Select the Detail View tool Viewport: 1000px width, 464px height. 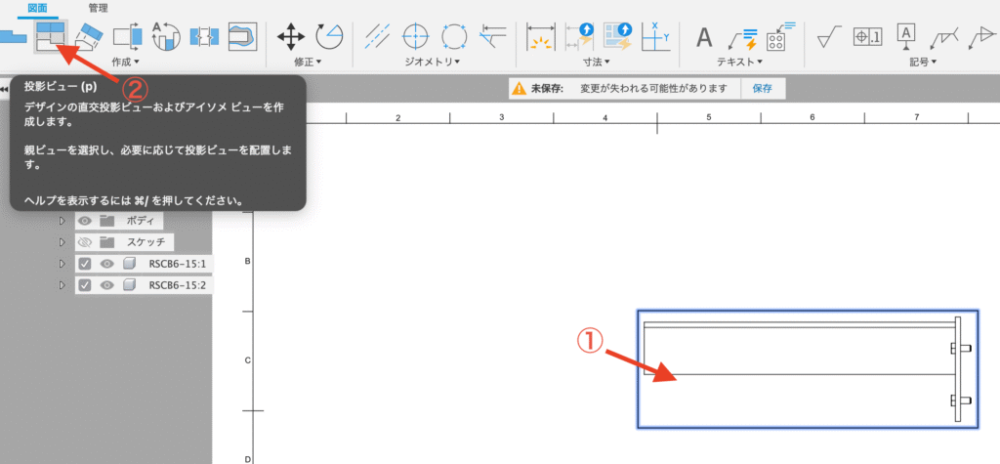click(166, 37)
